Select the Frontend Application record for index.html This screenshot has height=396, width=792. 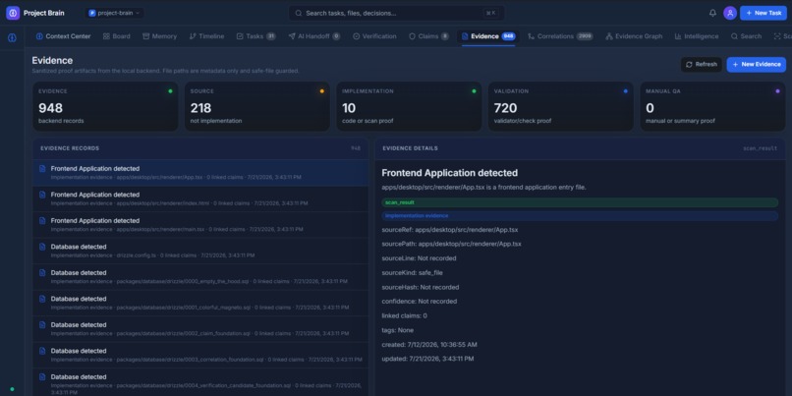click(x=200, y=199)
